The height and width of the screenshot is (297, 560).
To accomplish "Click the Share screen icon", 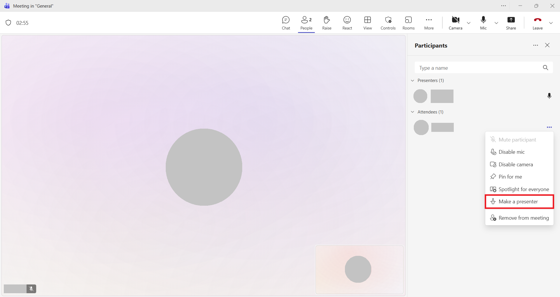I will (x=511, y=23).
